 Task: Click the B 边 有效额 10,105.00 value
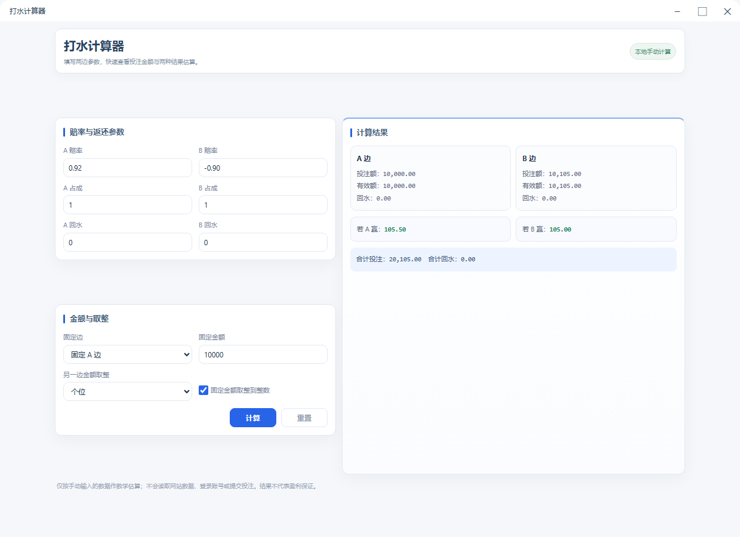(565, 186)
